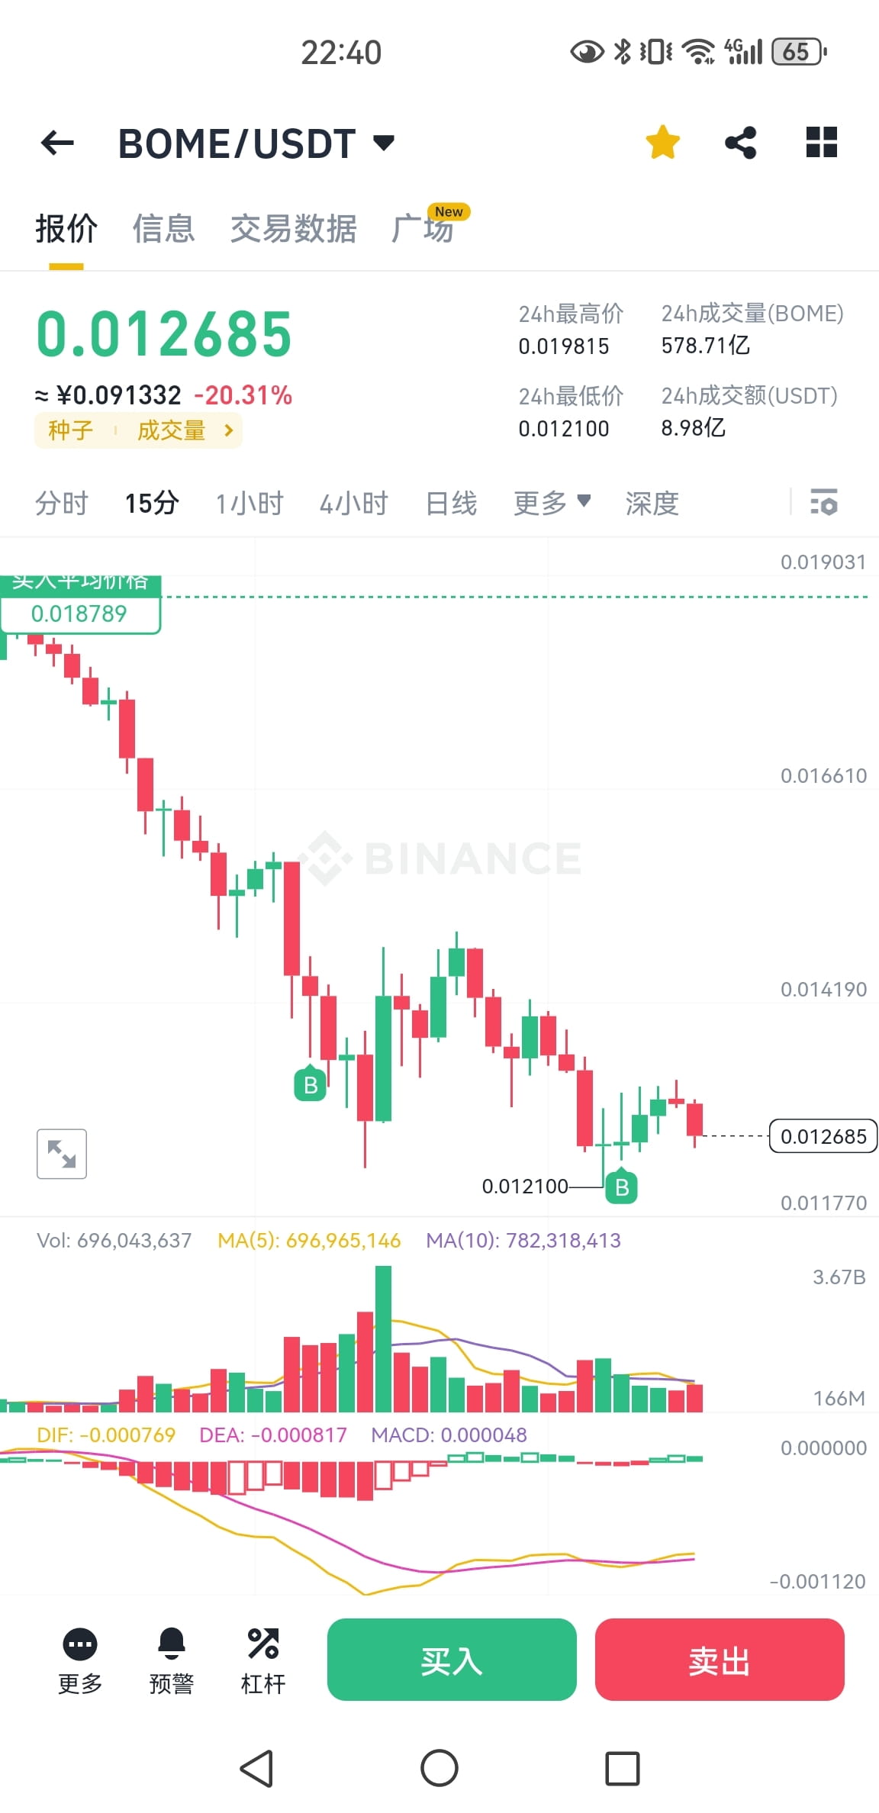Expand the 更多 timeframe dropdown

552,504
